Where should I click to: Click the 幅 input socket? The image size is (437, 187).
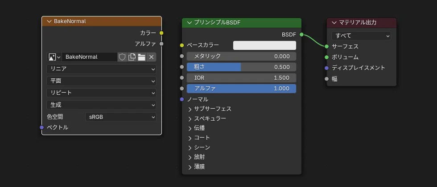pos(326,79)
